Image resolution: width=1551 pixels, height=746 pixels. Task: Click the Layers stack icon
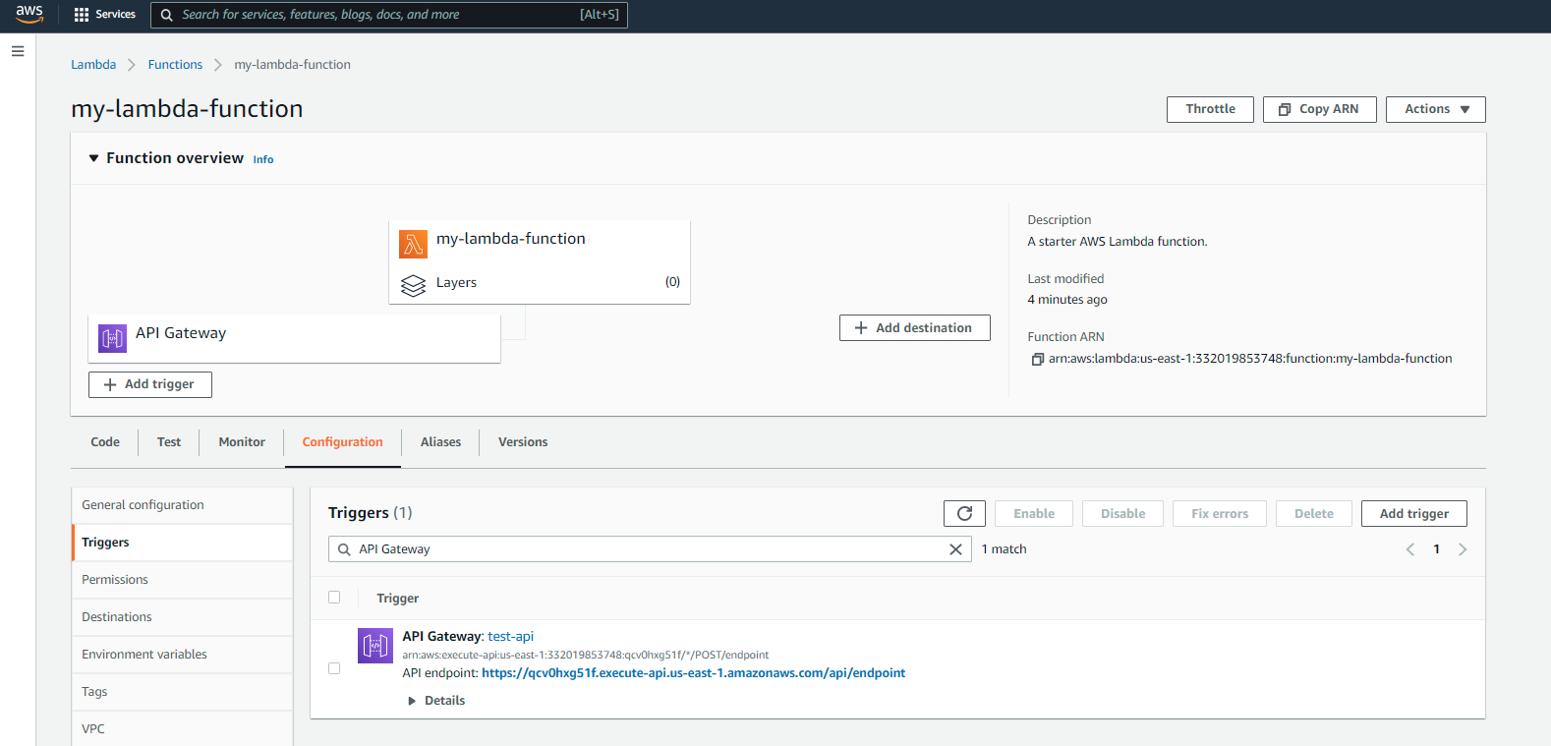point(413,285)
